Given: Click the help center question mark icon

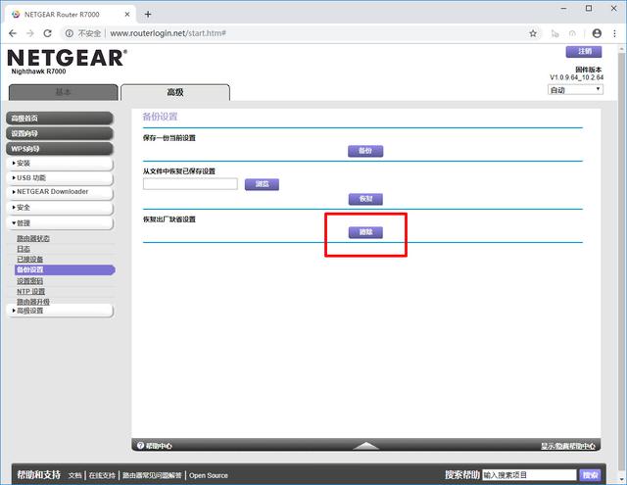Looking at the screenshot, I should [140, 446].
